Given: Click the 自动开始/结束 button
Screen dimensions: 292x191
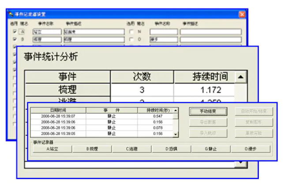Looking at the screenshot, I should (x=254, y=111).
